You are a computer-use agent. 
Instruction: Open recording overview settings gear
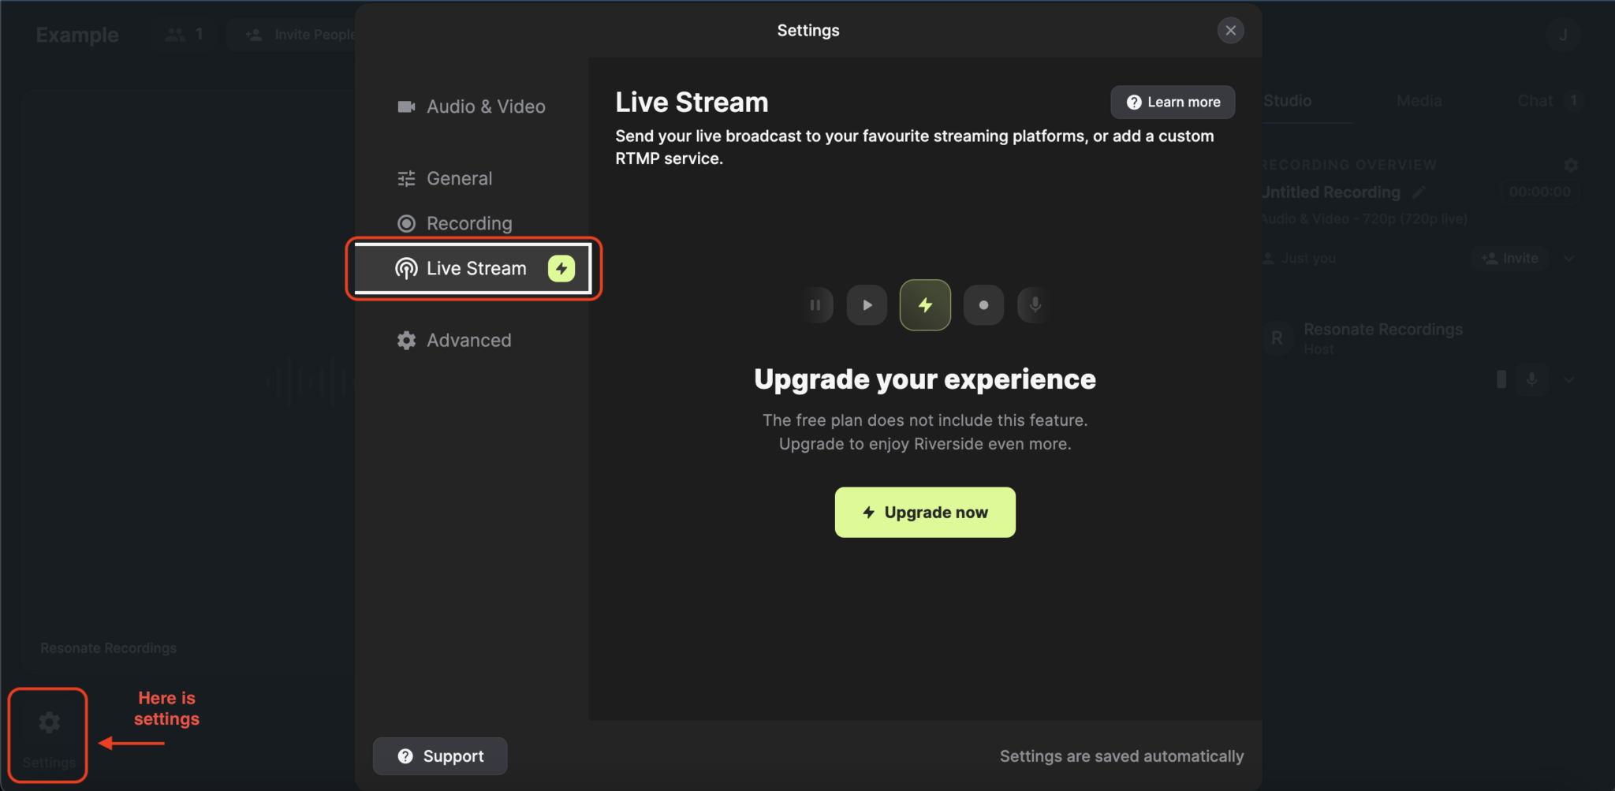(x=1571, y=165)
